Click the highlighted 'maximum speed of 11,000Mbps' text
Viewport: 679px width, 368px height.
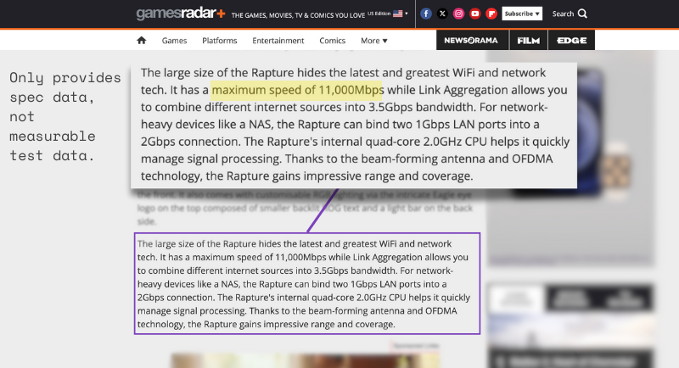pyautogui.click(x=298, y=90)
